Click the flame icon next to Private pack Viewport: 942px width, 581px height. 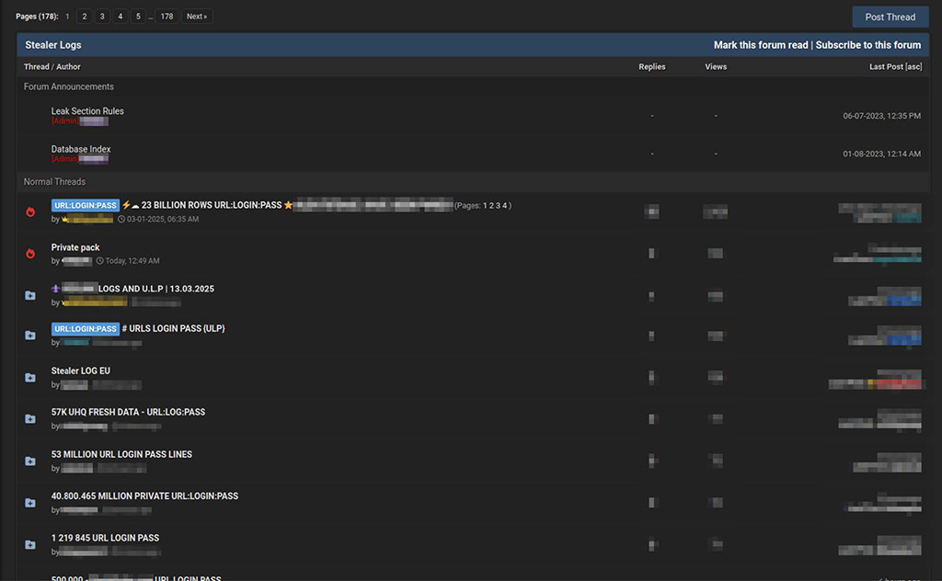pos(30,254)
